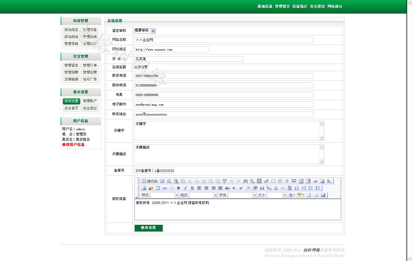Click the 修改用户信息 red link
The image size is (412, 261).
click(73, 145)
